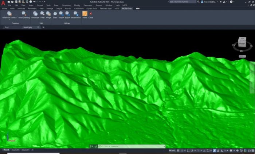Switch to the Layout1 tab

15,150
